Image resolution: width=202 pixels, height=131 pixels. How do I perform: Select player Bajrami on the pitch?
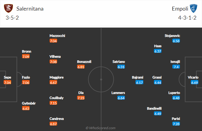point(138,77)
